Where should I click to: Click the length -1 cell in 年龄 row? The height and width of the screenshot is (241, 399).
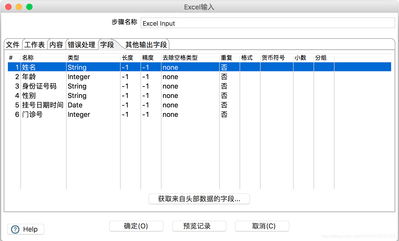[x=130, y=77]
